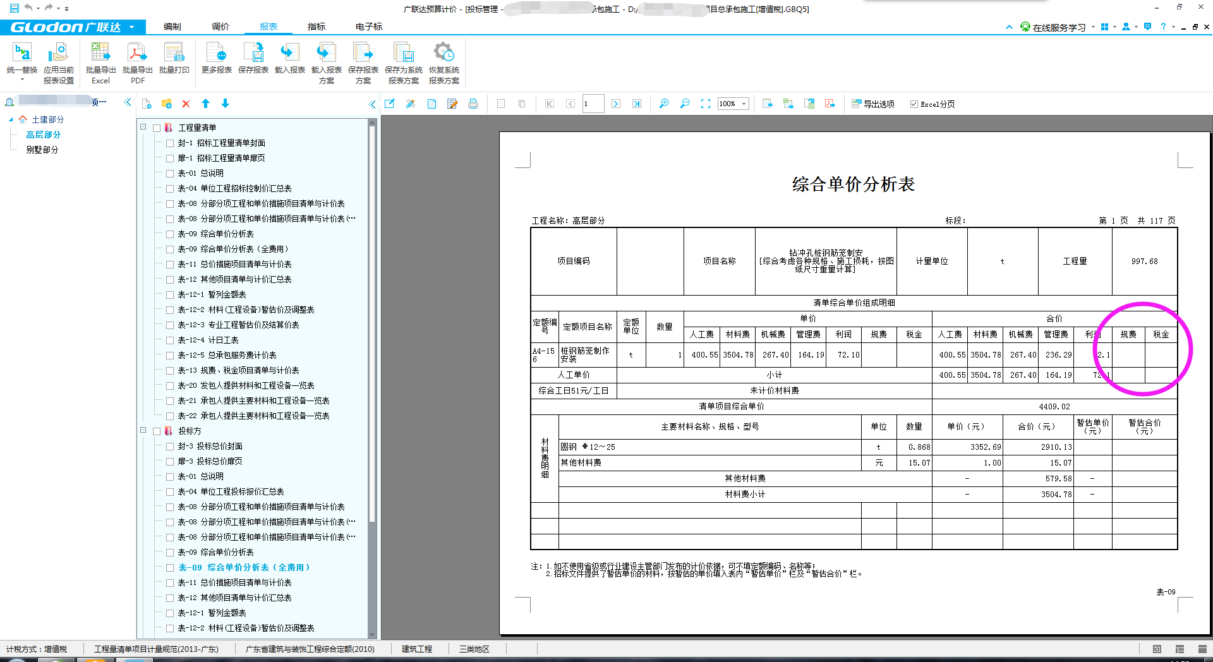This screenshot has width=1213, height=662.
Task: Open 表-20 发包人提供材料和工程设备一览表
Action: point(246,385)
